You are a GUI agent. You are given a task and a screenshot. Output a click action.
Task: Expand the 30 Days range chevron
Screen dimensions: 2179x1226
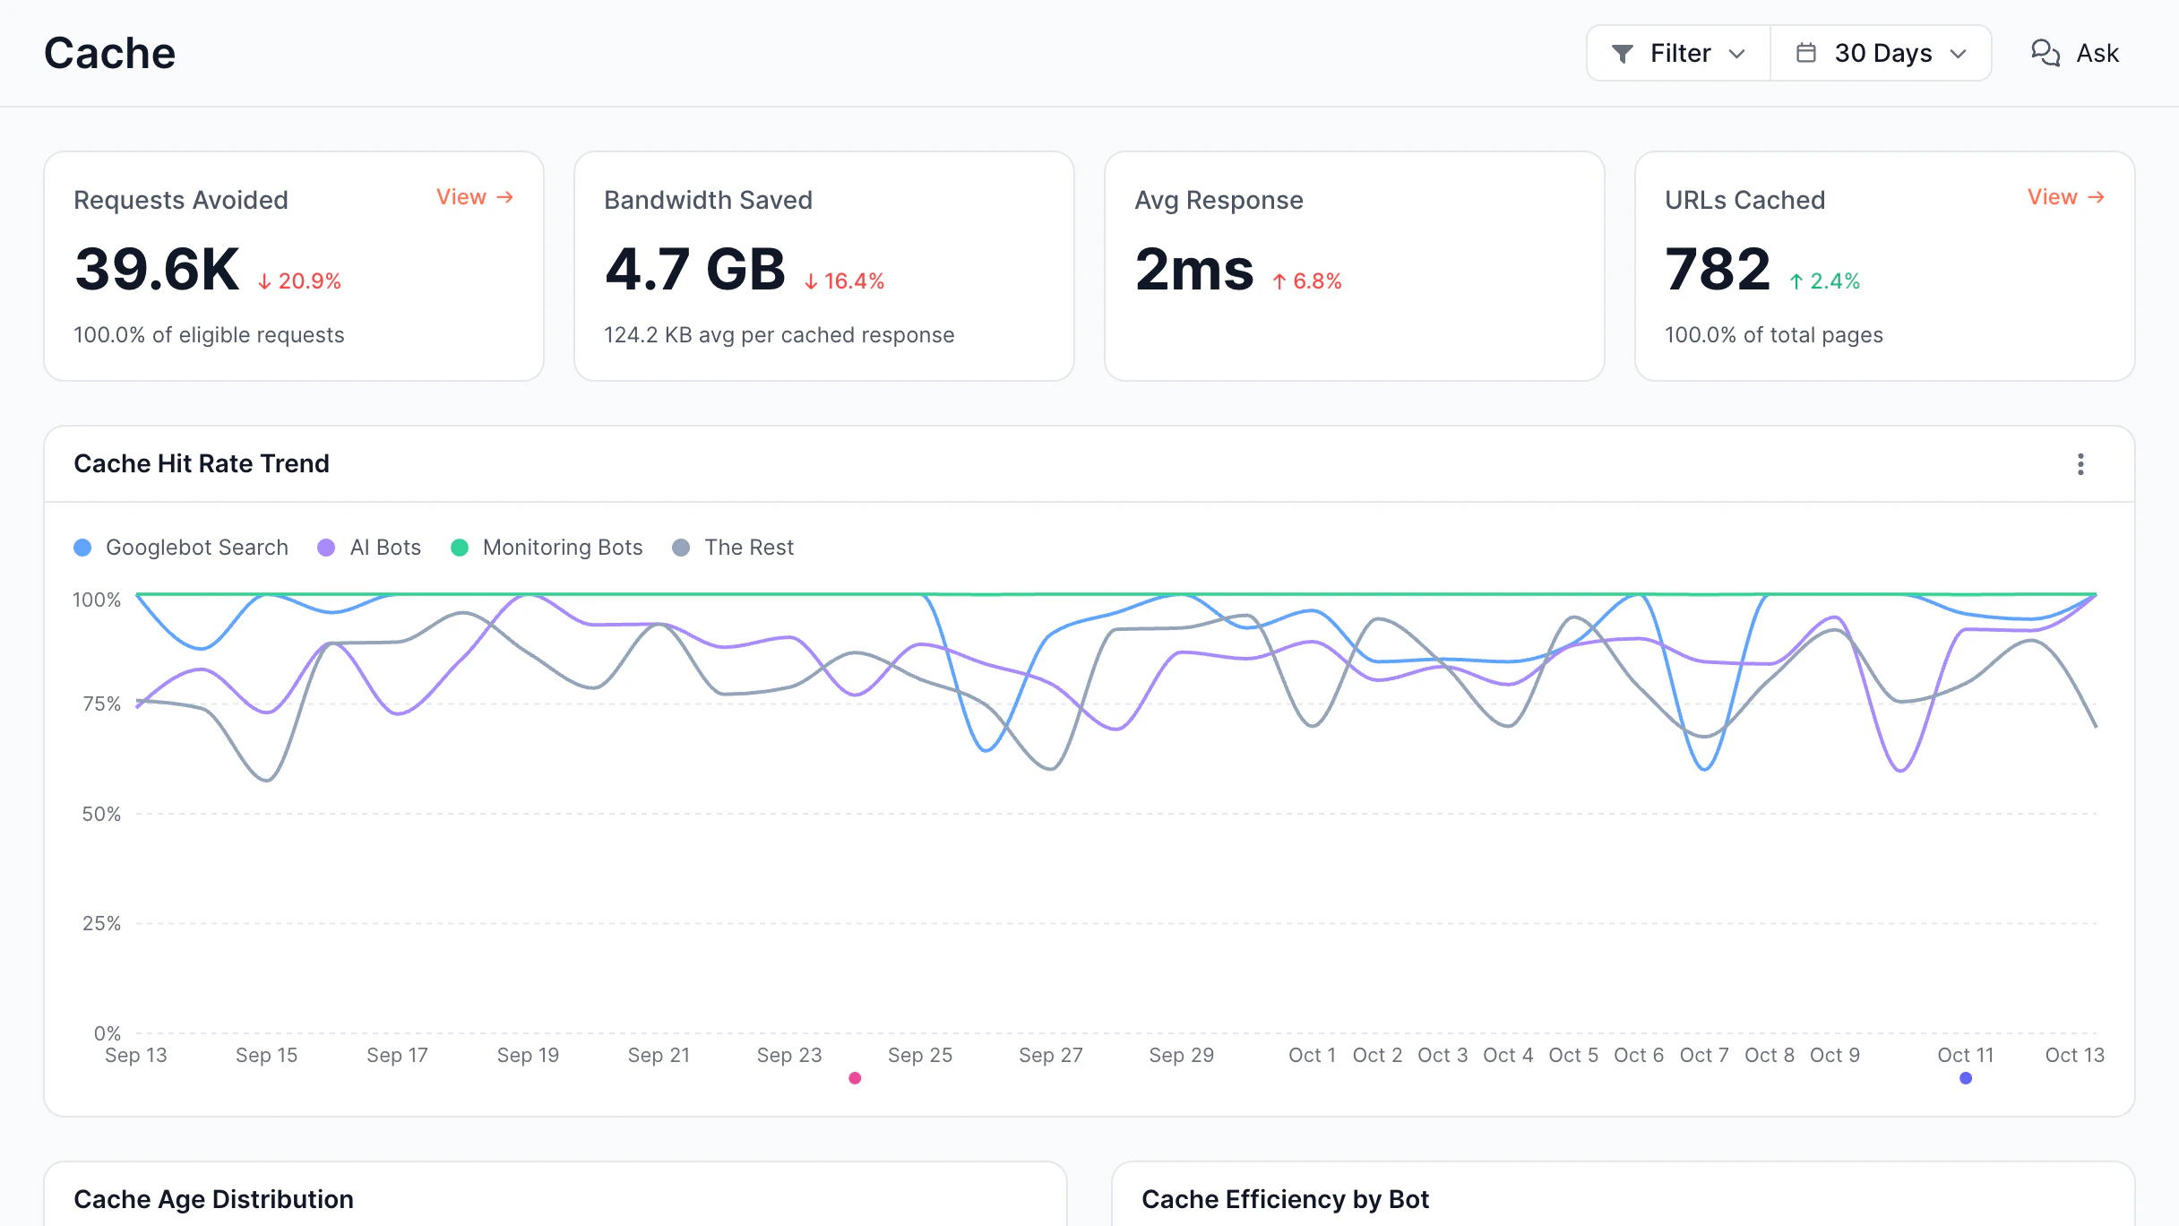click(x=1958, y=54)
